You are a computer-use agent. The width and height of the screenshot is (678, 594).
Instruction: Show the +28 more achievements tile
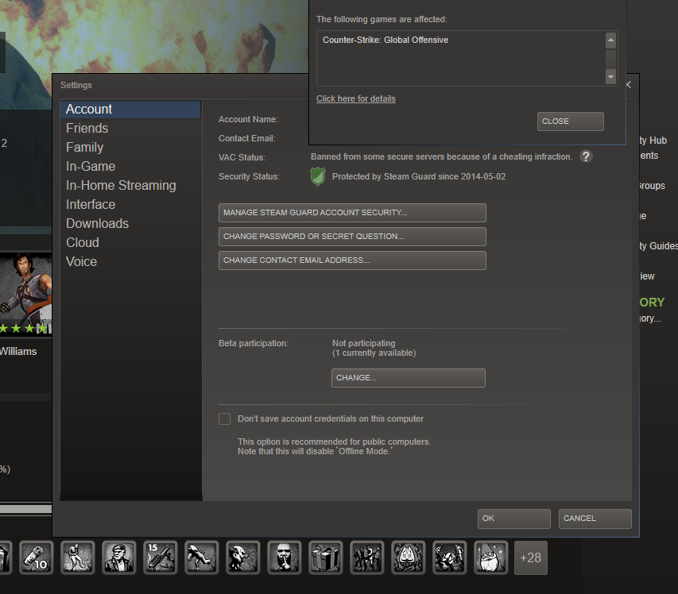(x=530, y=557)
